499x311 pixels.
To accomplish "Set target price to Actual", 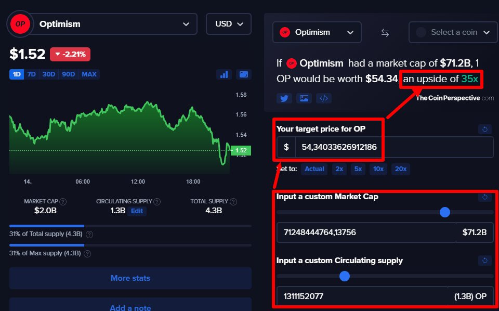I will pos(314,169).
